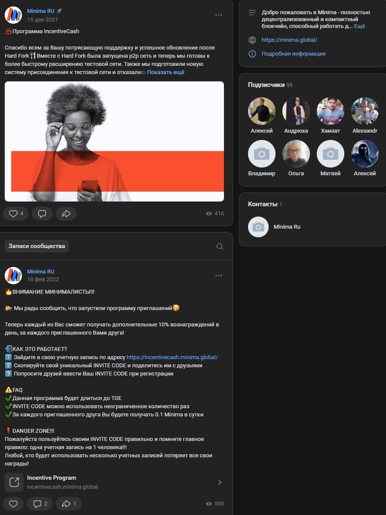386x515 pixels.
Task: Open subscriber Матвей's profile
Action: coord(331,154)
